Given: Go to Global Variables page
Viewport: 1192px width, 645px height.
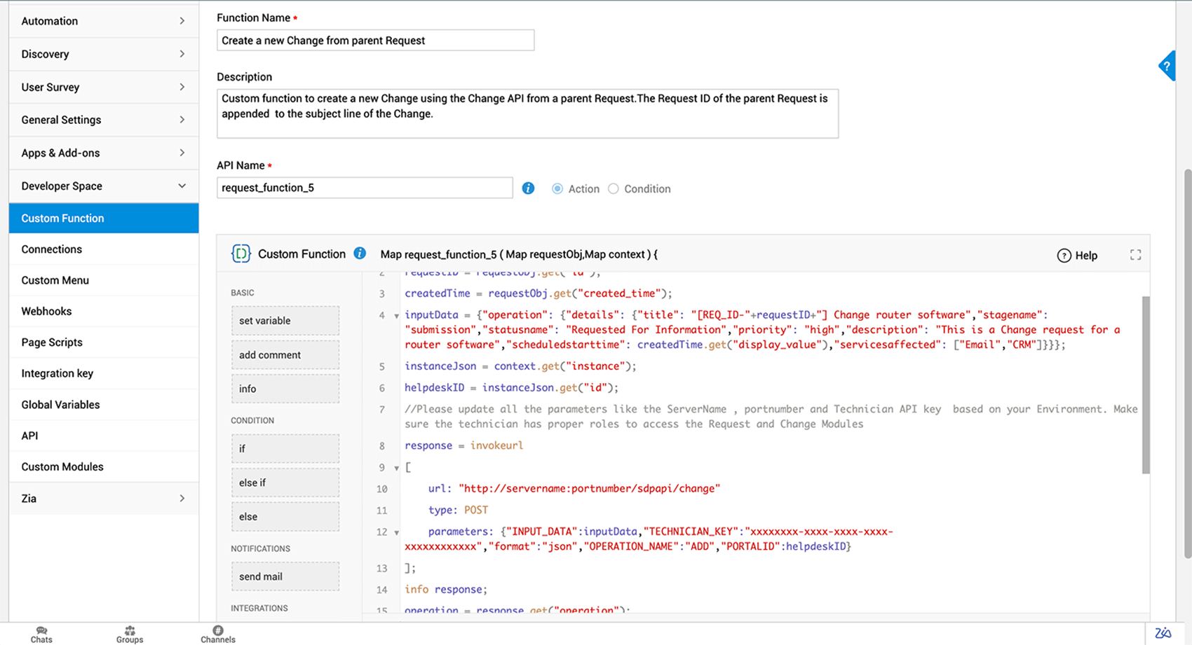Looking at the screenshot, I should (60, 404).
